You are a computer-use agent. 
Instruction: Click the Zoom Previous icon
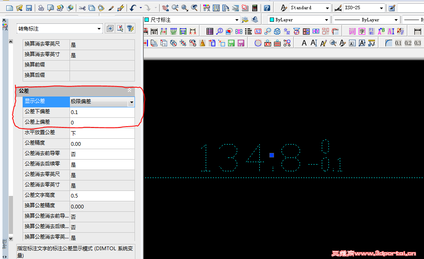click(x=194, y=8)
